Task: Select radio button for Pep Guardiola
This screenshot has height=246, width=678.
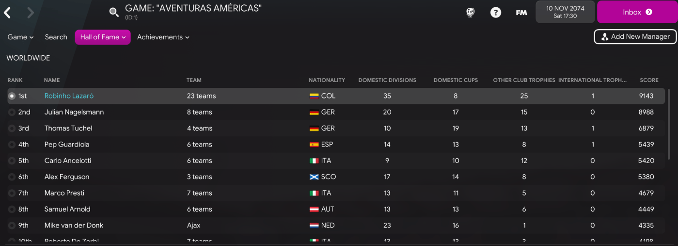Action: point(12,145)
